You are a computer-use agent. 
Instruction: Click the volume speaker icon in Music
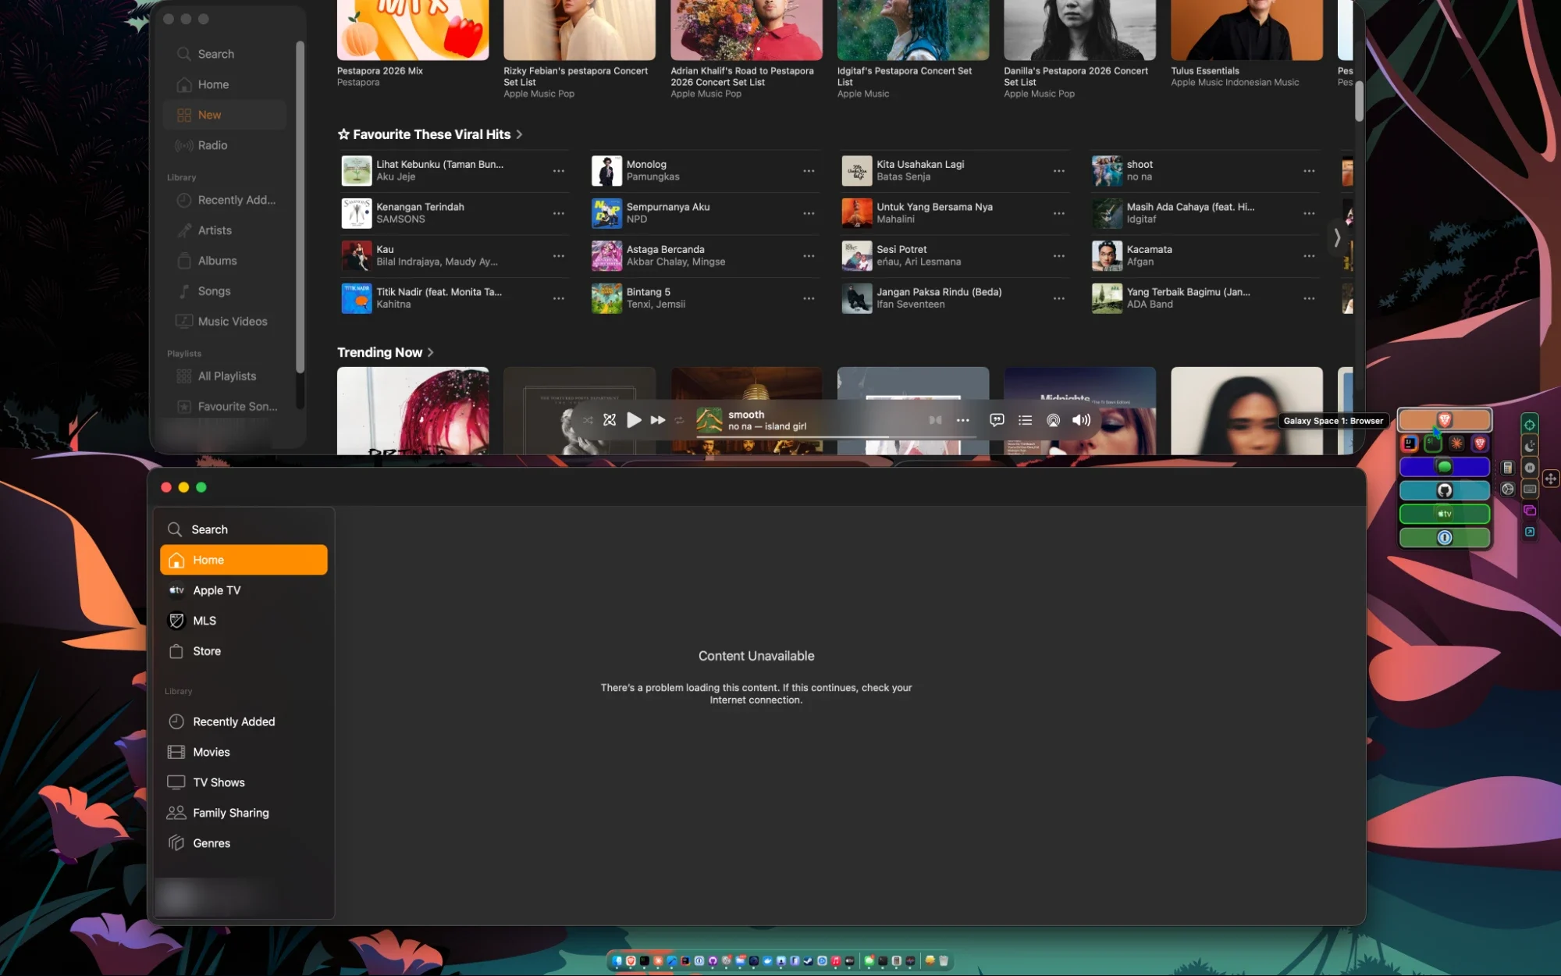pos(1081,420)
